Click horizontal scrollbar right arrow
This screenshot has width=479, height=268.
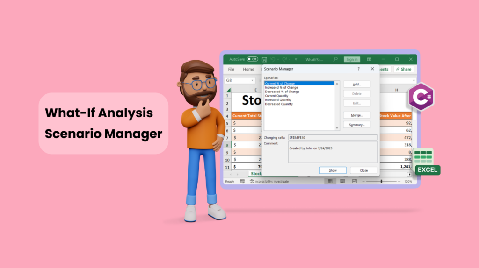(x=409, y=174)
